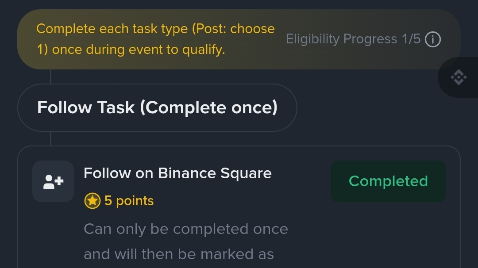Image resolution: width=478 pixels, height=268 pixels.
Task: Click the timeline connector below the yellow banner
Action: pyautogui.click(x=51, y=77)
